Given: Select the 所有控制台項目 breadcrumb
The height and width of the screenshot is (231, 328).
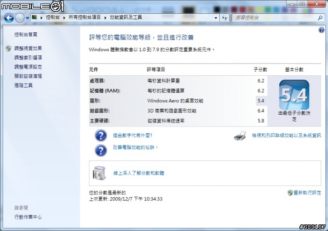Looking at the screenshot, I should coord(85,17).
